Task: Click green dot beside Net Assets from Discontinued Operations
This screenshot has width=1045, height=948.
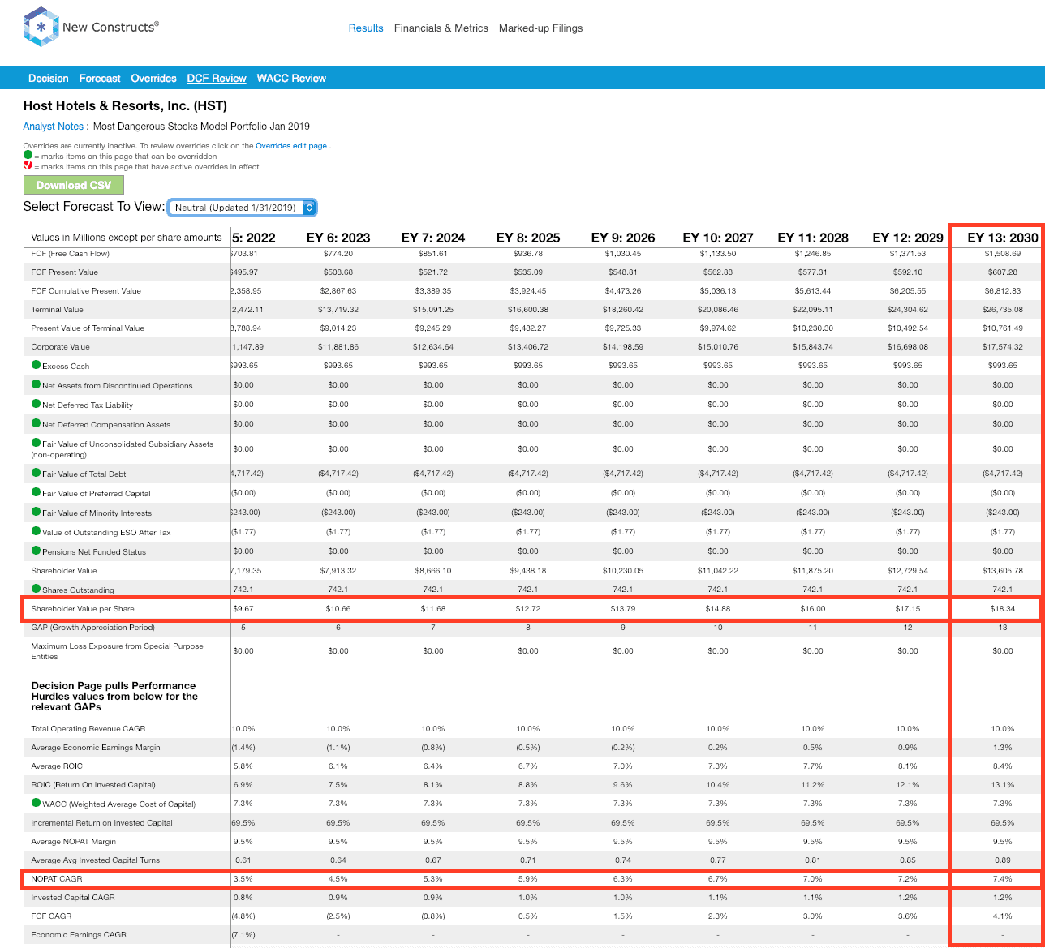Action: point(36,384)
